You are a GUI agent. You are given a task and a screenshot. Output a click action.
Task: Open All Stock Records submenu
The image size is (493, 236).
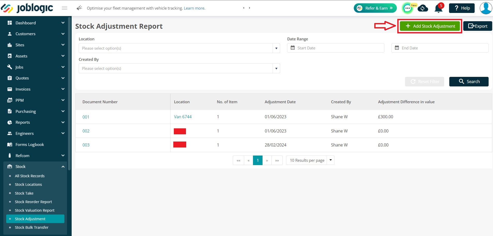30,176
